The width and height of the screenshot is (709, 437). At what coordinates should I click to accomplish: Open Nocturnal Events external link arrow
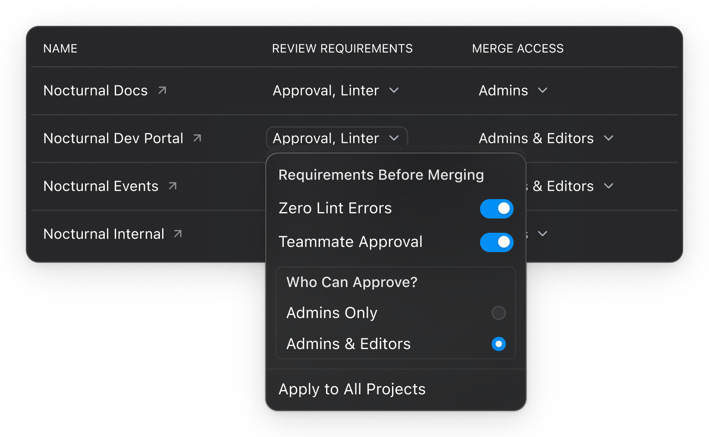(173, 186)
